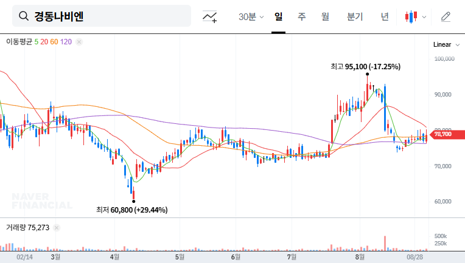The image size is (465, 263).
Task: Open chart type dropdown chevron
Action: click(x=424, y=16)
